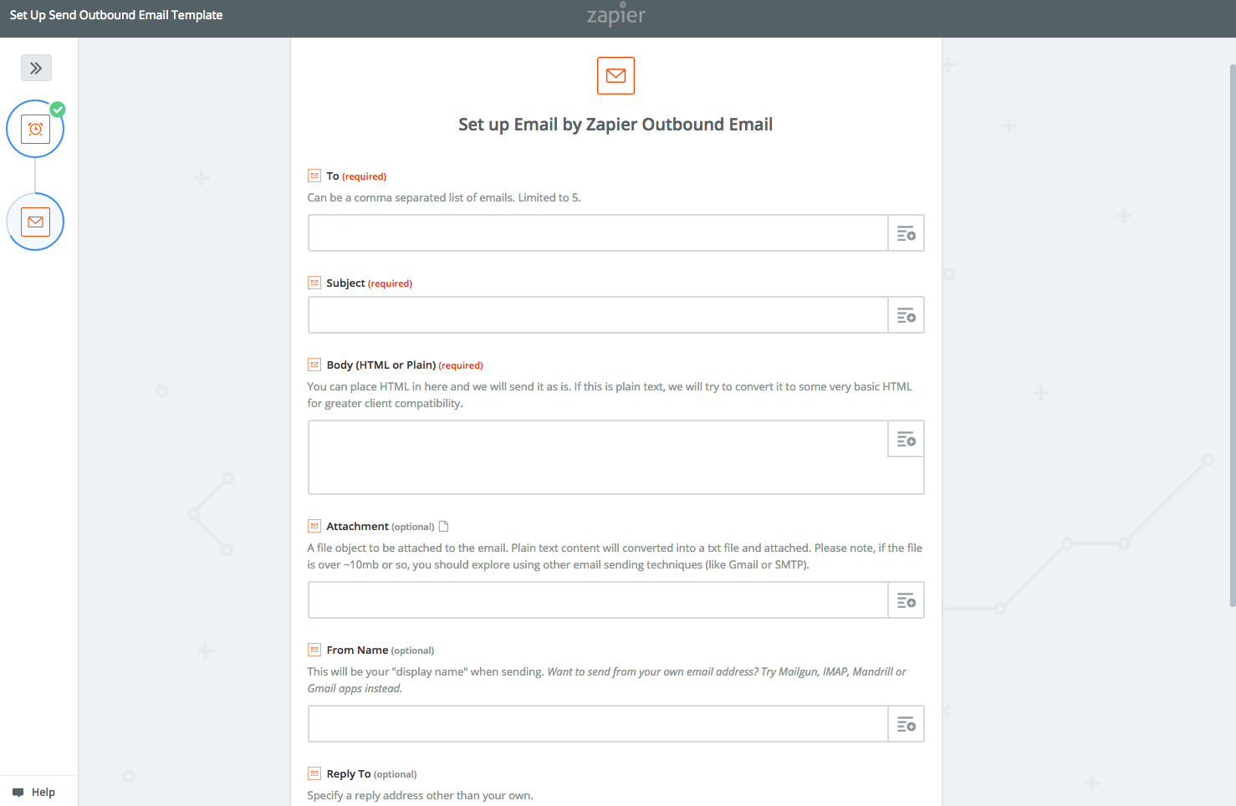Click the envelope icon next to Subject label
Screen dimensions: 1236x806
point(314,283)
